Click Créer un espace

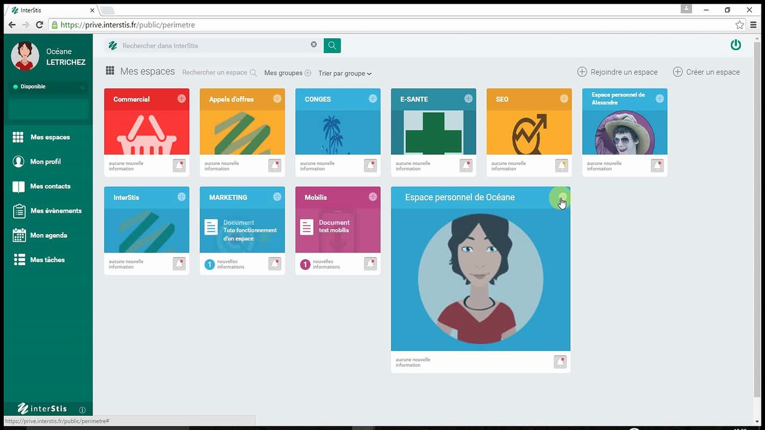pyautogui.click(x=706, y=72)
